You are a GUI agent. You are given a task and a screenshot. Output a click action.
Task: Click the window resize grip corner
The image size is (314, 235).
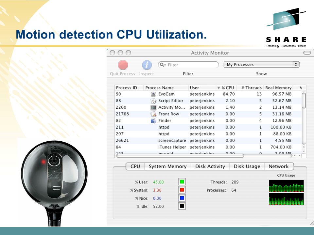pos(311,223)
